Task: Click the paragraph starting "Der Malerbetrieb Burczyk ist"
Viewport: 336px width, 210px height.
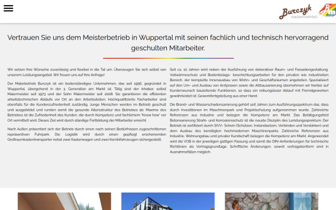Action: (x=87, y=102)
